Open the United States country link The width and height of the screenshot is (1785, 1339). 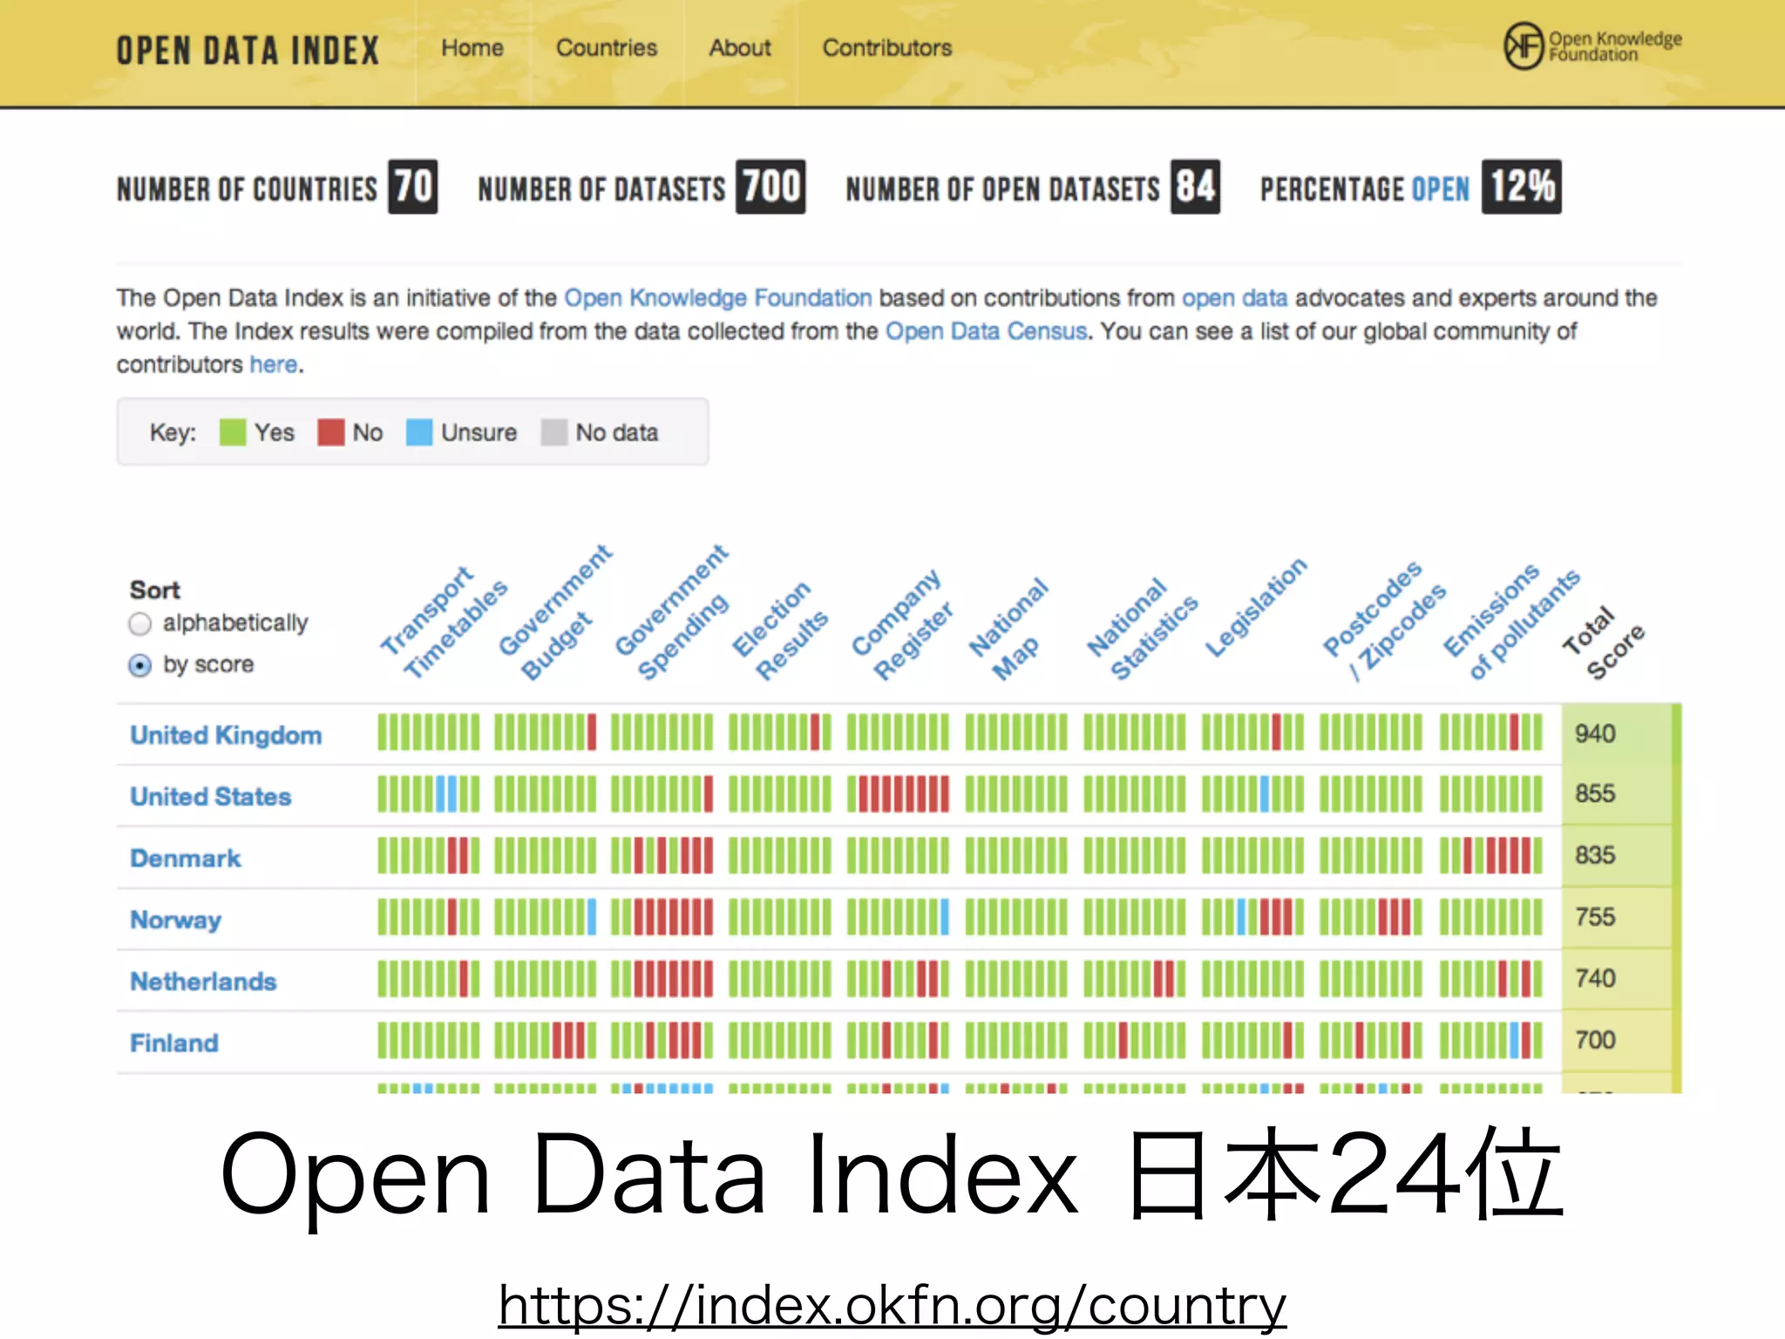pos(210,797)
